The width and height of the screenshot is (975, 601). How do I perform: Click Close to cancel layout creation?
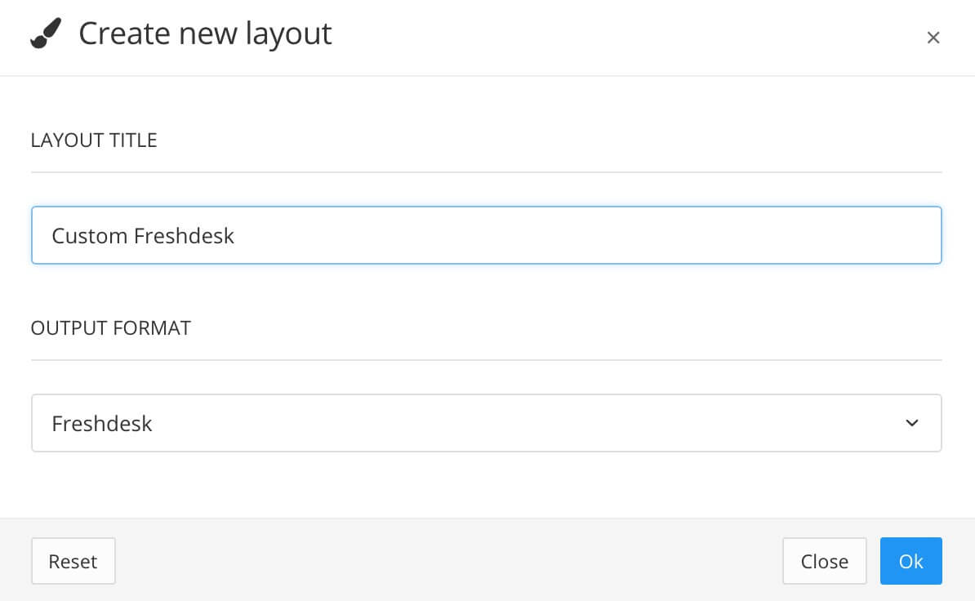point(824,561)
